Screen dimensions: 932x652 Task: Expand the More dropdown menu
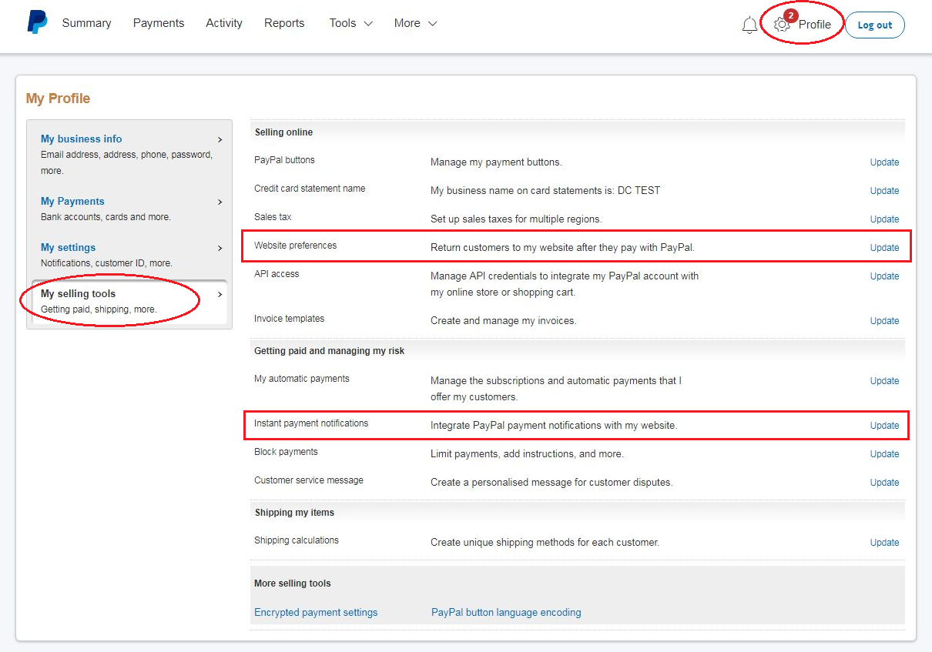click(415, 23)
